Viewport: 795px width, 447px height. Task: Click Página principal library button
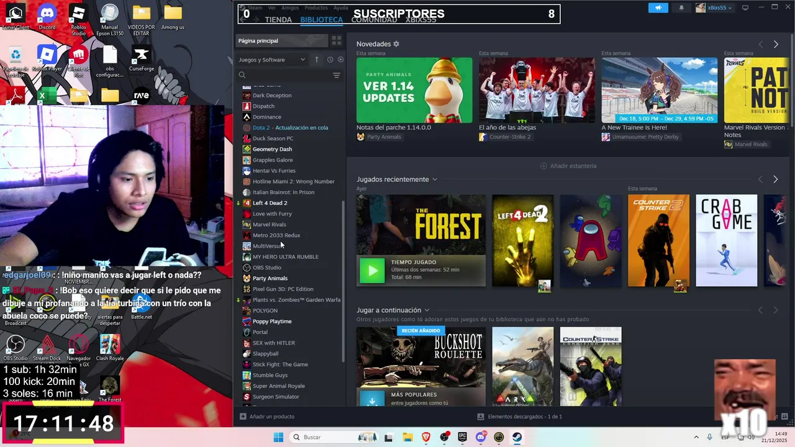tap(282, 41)
